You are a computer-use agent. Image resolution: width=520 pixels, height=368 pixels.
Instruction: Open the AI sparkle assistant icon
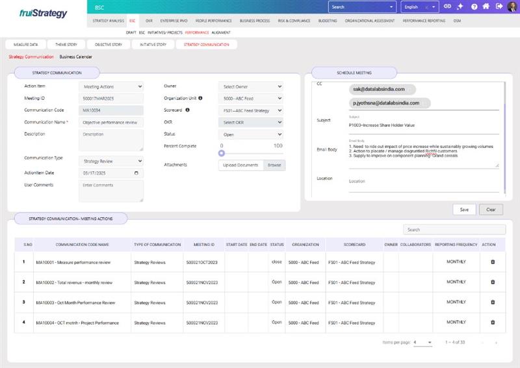460,7
